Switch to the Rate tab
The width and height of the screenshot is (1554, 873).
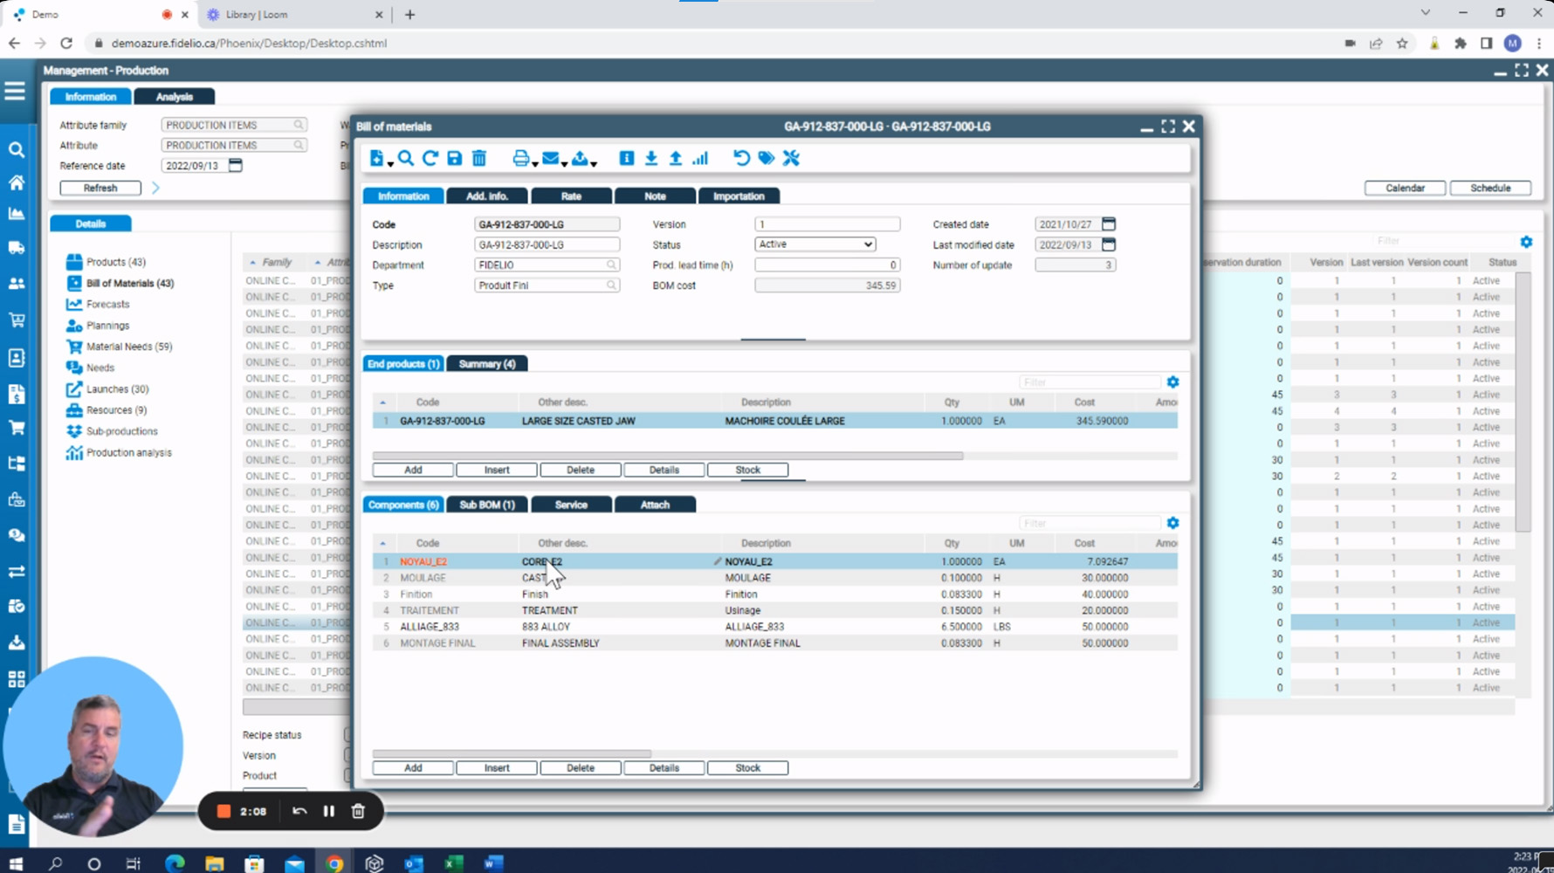[571, 196]
